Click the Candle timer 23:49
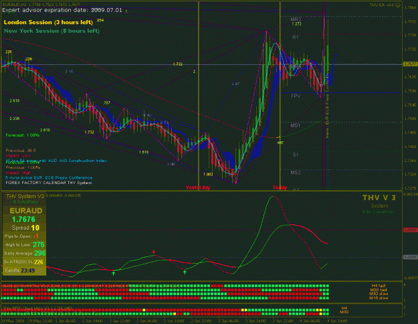Image resolution: width=418 pixels, height=324 pixels. (27, 270)
